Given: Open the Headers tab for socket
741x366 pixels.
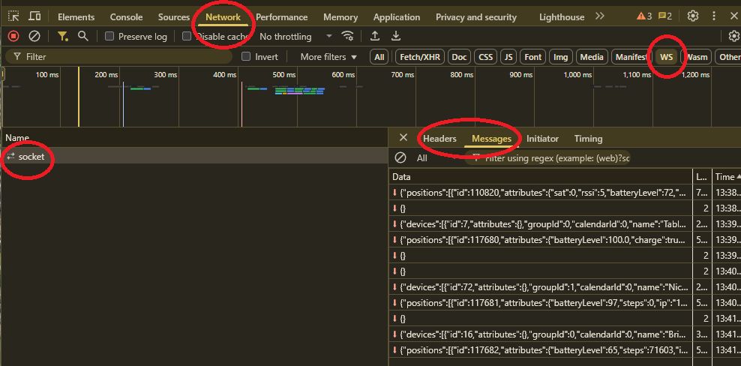Looking at the screenshot, I should tap(439, 139).
